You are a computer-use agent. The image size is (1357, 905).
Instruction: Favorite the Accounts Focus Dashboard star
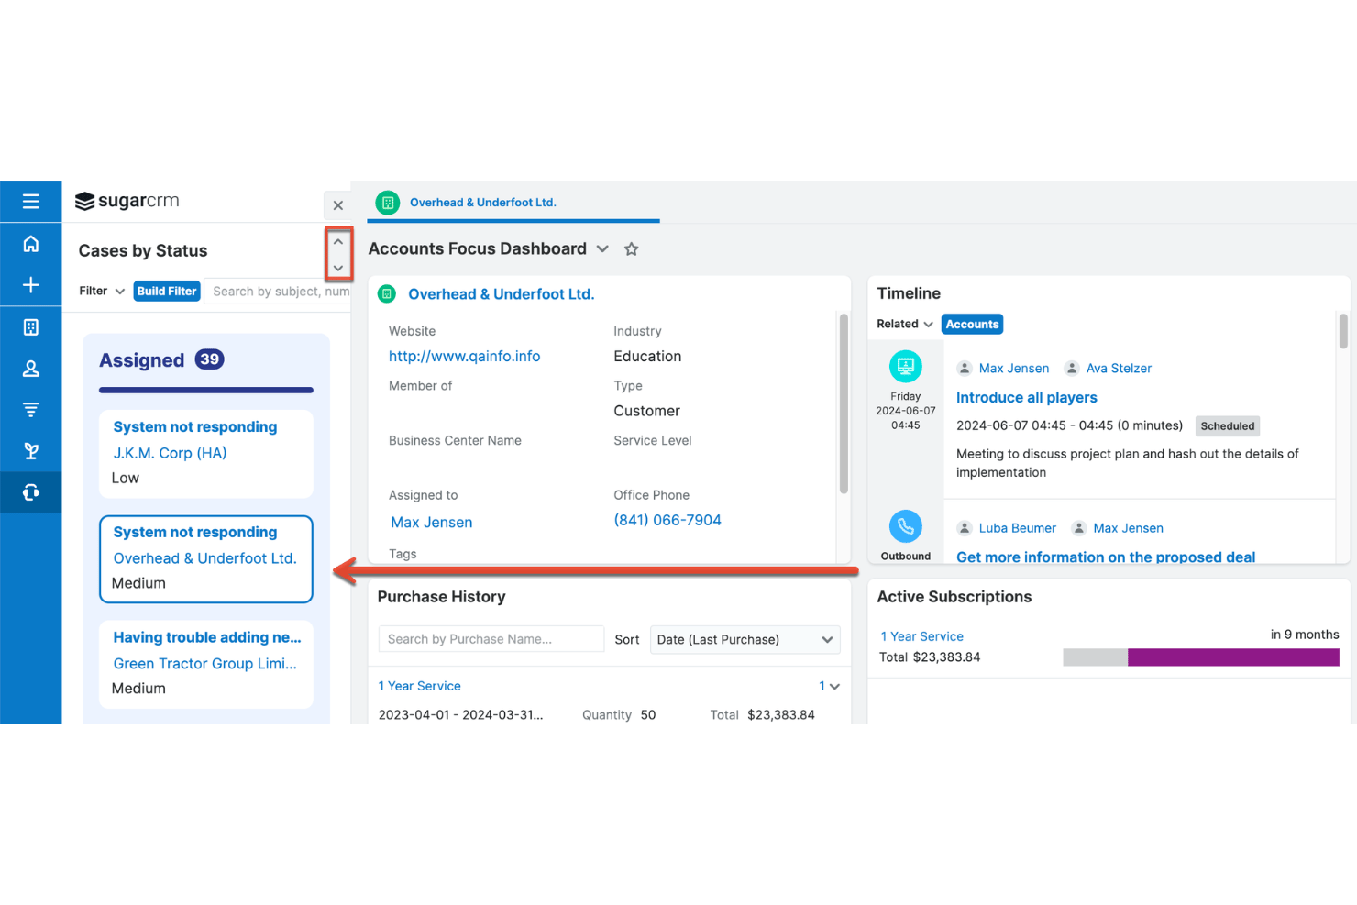tap(632, 249)
